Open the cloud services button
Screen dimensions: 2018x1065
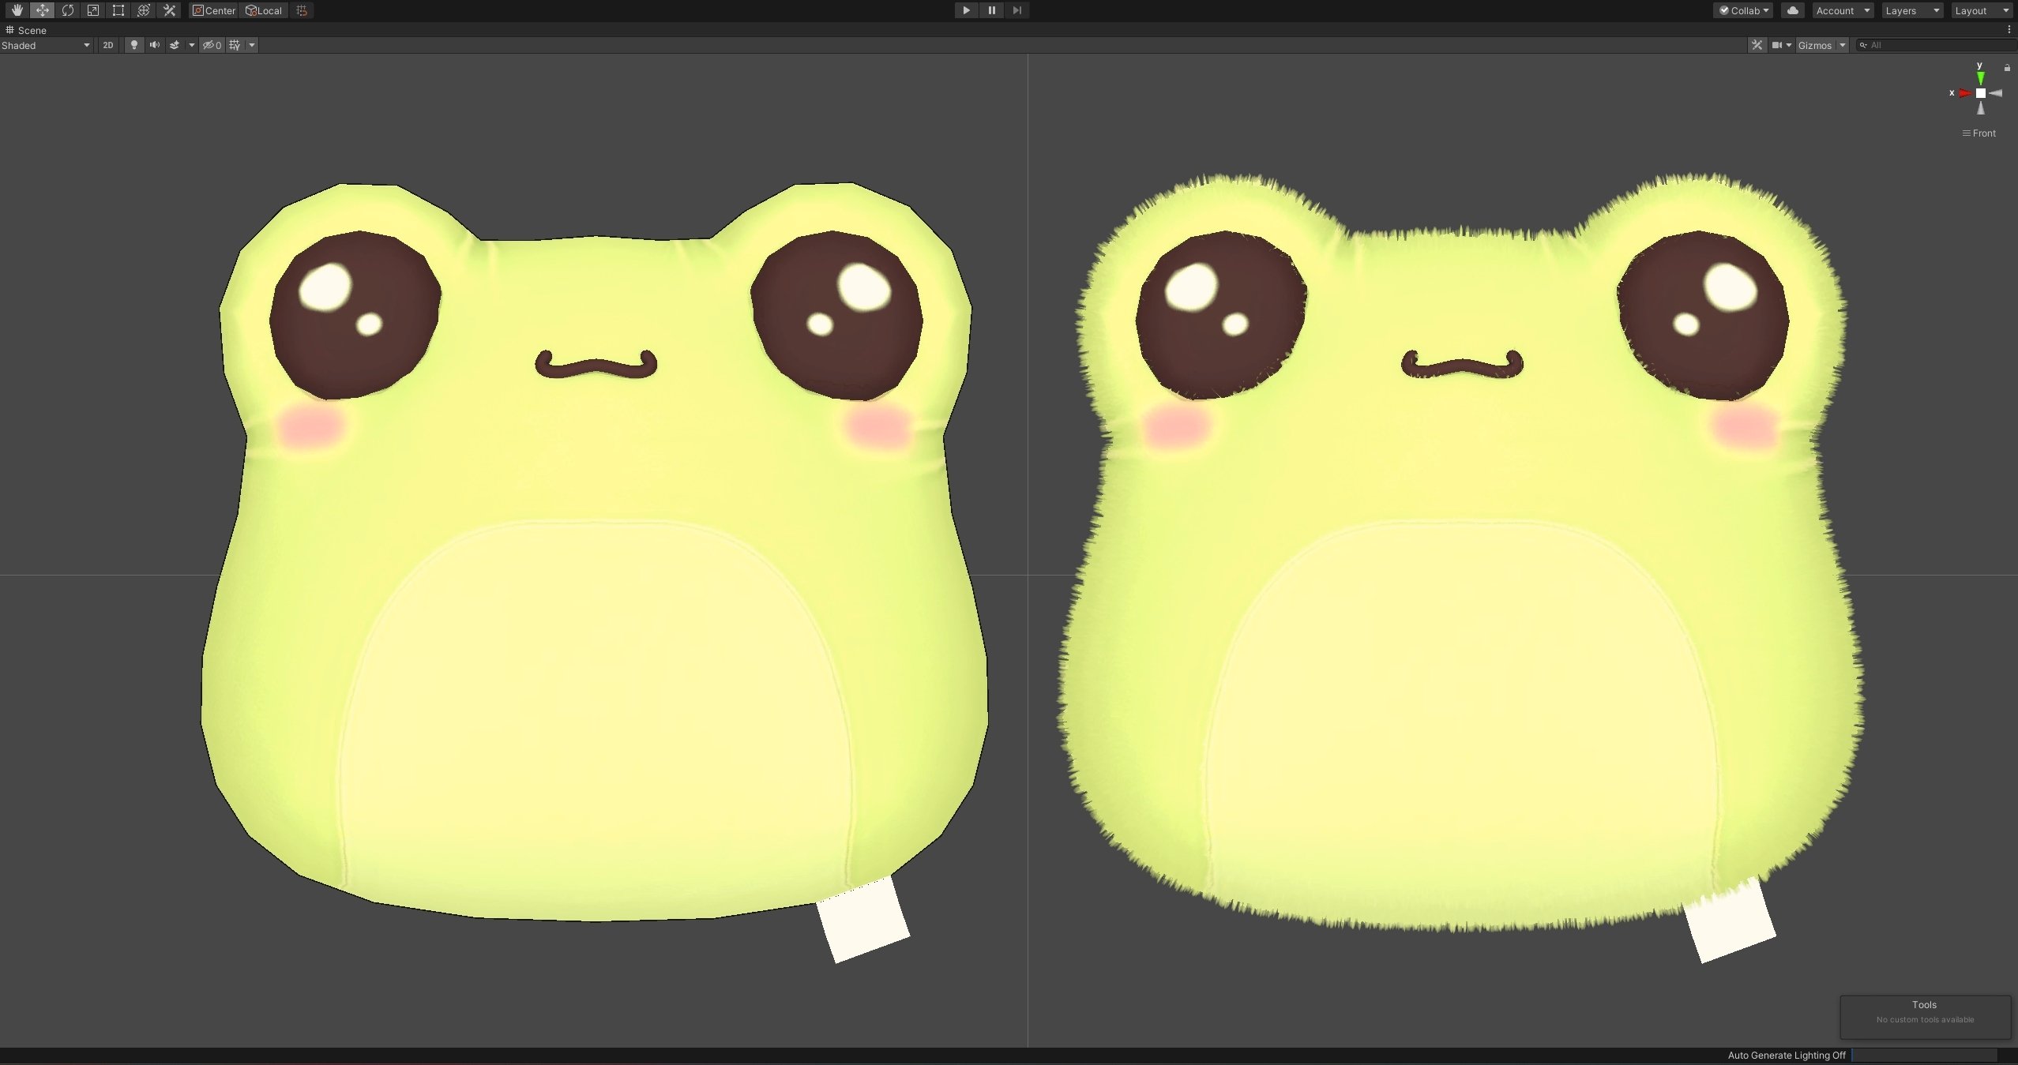pyautogui.click(x=1793, y=10)
